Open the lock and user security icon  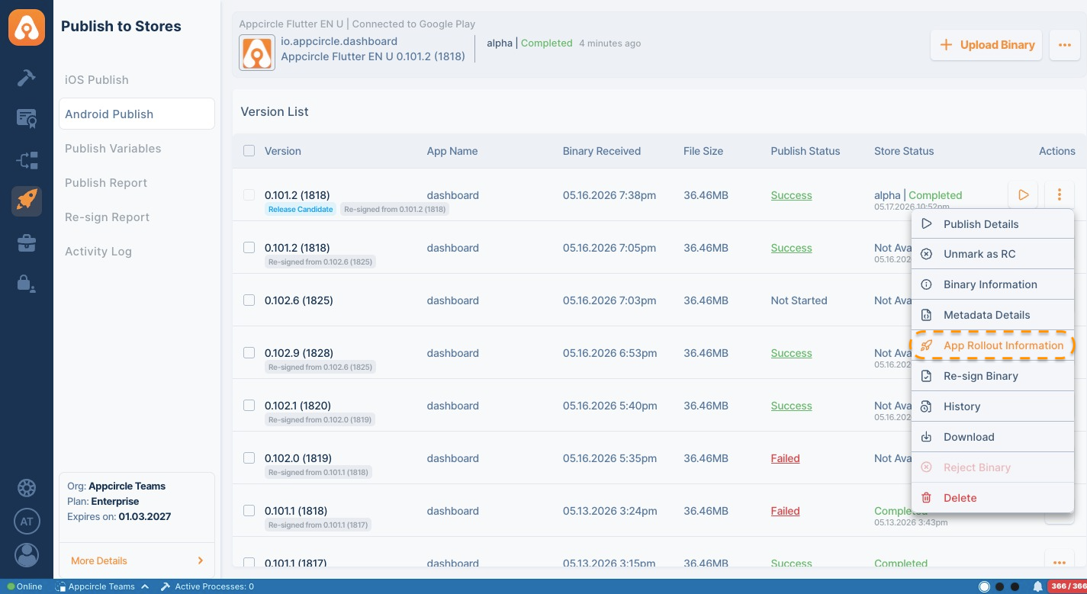click(27, 284)
